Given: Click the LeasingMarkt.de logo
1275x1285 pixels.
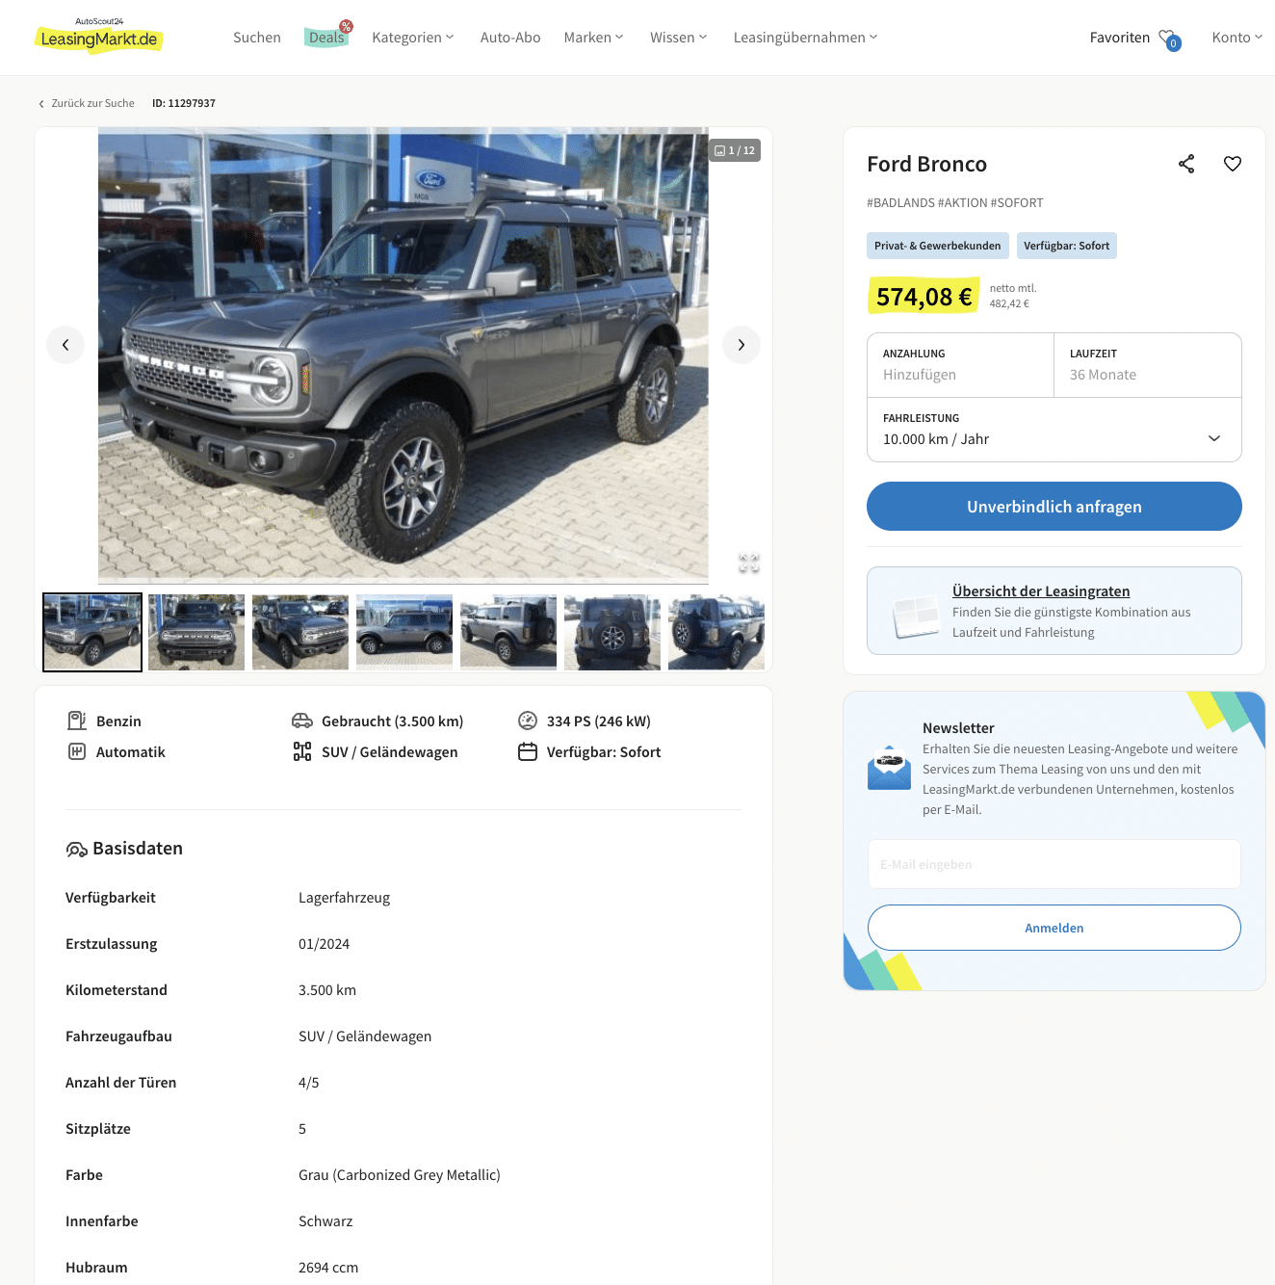Looking at the screenshot, I should [x=98, y=37].
